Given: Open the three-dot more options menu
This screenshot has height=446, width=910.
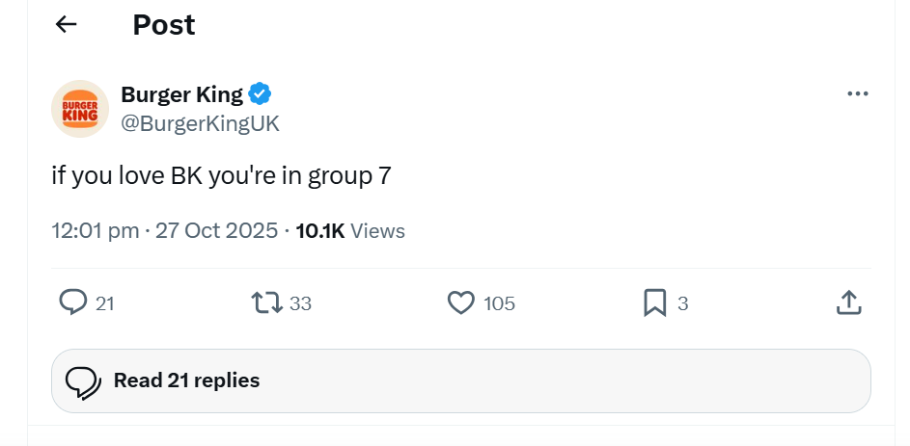Looking at the screenshot, I should tap(857, 94).
